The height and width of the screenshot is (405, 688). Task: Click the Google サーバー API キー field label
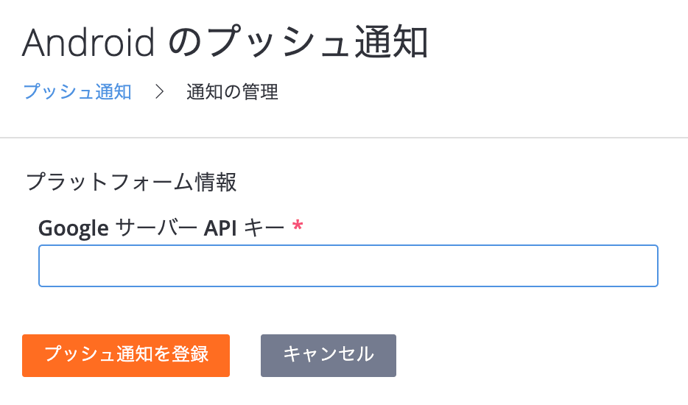pos(161,228)
